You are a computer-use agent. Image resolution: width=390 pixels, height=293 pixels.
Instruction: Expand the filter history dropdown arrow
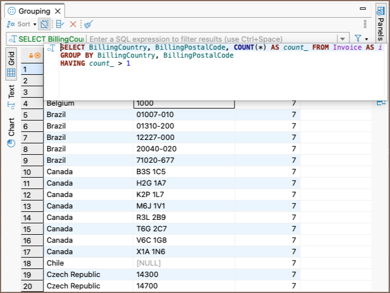343,38
